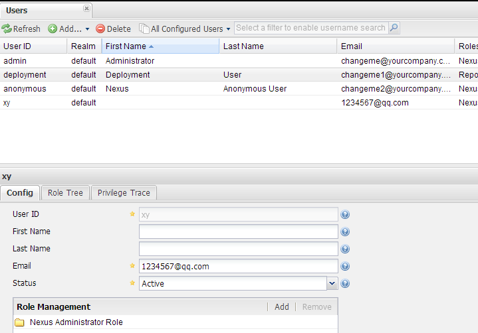Click the help icon next to Last Name

point(345,249)
